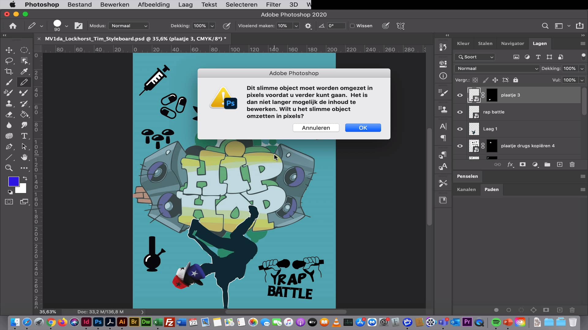Add a layer mask in the Lagen panel
This screenshot has height=330, width=588.
tap(523, 164)
